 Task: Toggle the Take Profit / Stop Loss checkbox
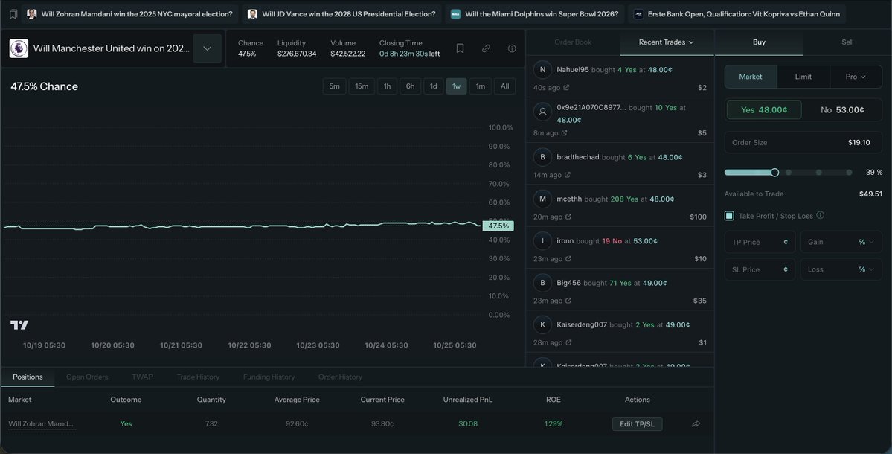point(729,216)
